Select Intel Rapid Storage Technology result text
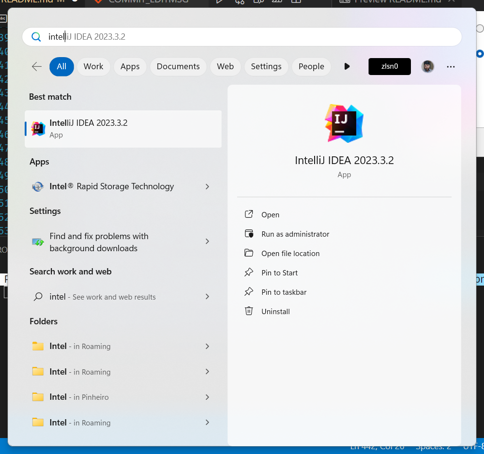This screenshot has width=484, height=454. click(x=111, y=186)
